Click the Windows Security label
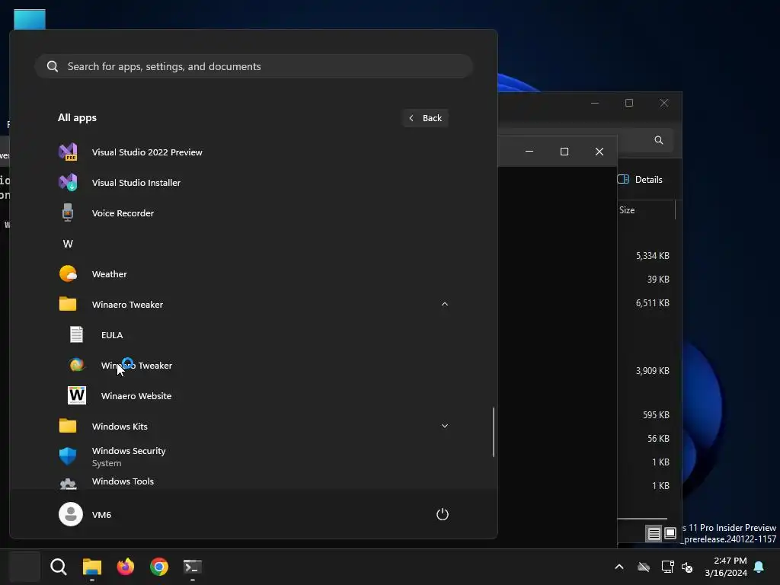This screenshot has height=585, width=780. click(x=129, y=451)
